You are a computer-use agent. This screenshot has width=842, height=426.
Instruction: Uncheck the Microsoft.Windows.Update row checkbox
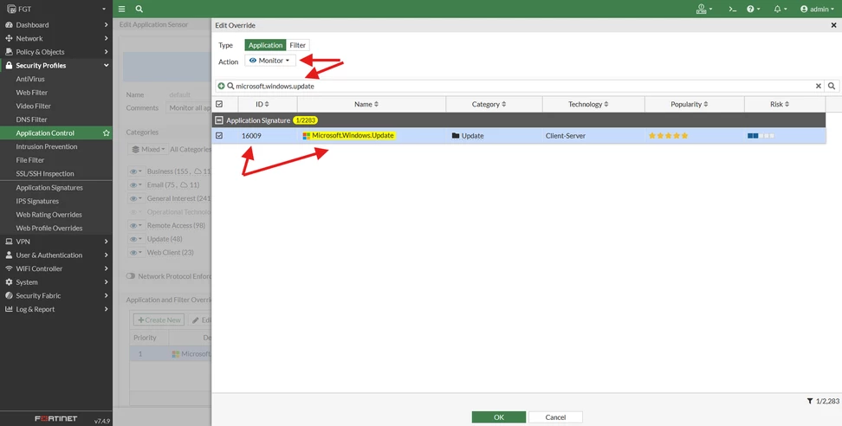point(219,136)
